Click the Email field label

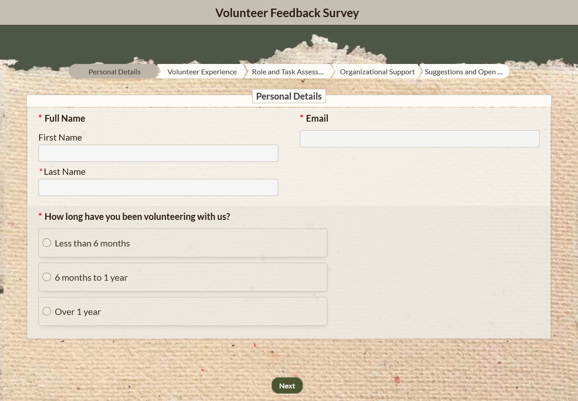(x=317, y=118)
